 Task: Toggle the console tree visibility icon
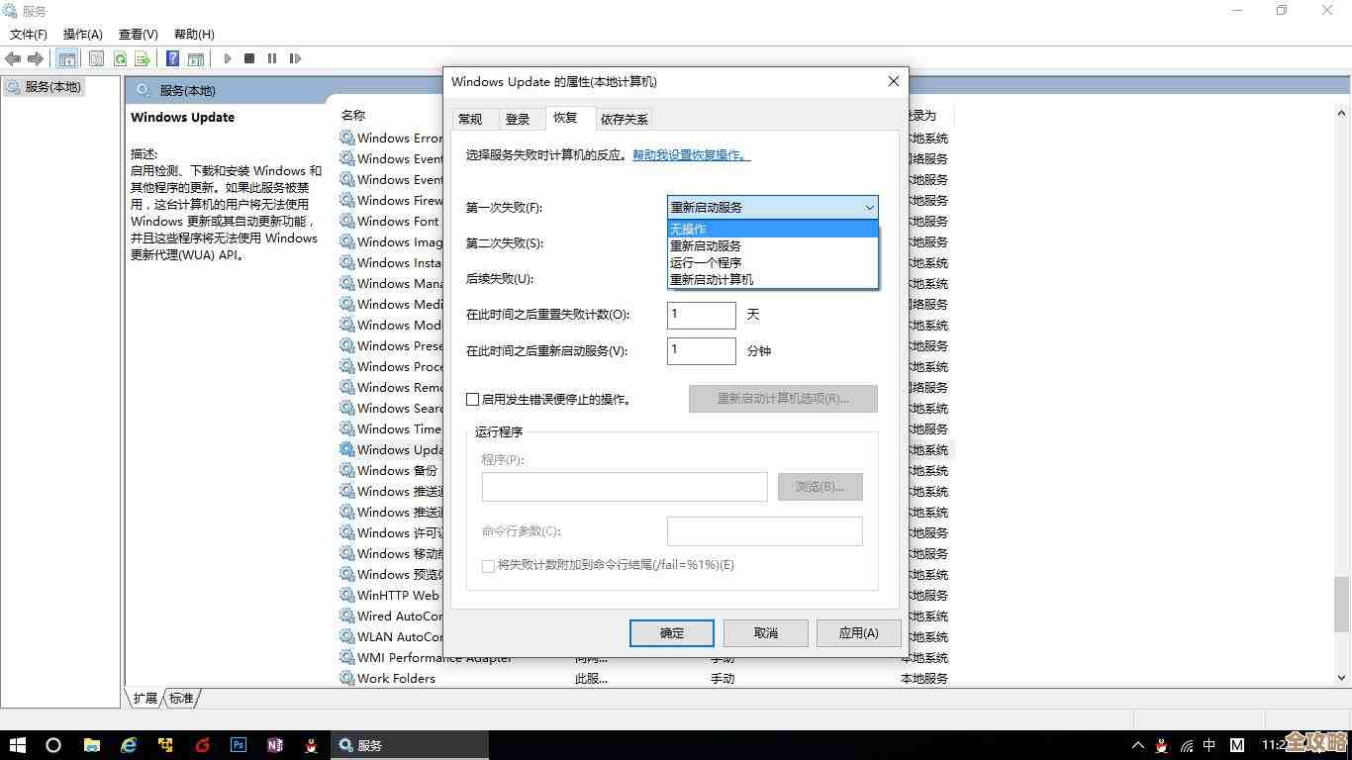pos(67,58)
